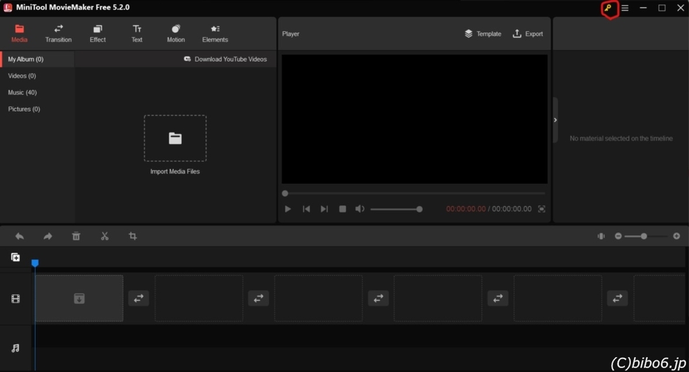This screenshot has height=372, width=689.
Task: Jump to previous frame
Action: pyautogui.click(x=306, y=209)
